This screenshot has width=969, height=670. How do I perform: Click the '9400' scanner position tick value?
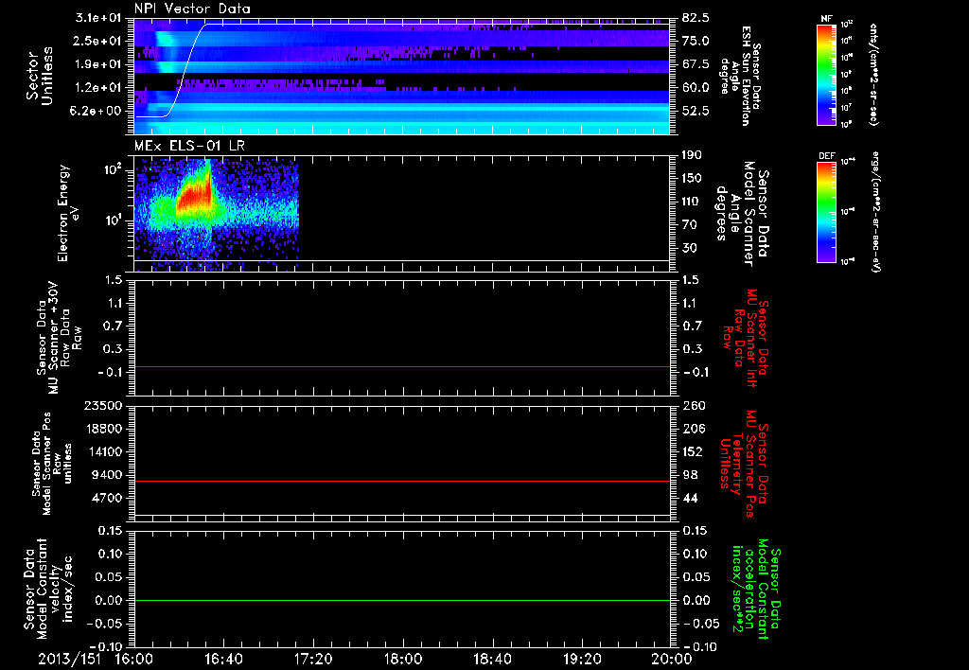pyautogui.click(x=106, y=475)
